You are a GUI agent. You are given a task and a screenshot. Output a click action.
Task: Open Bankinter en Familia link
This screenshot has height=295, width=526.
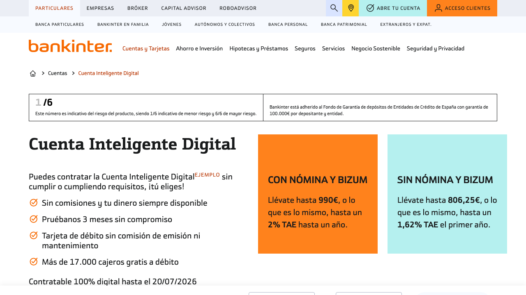point(123,25)
